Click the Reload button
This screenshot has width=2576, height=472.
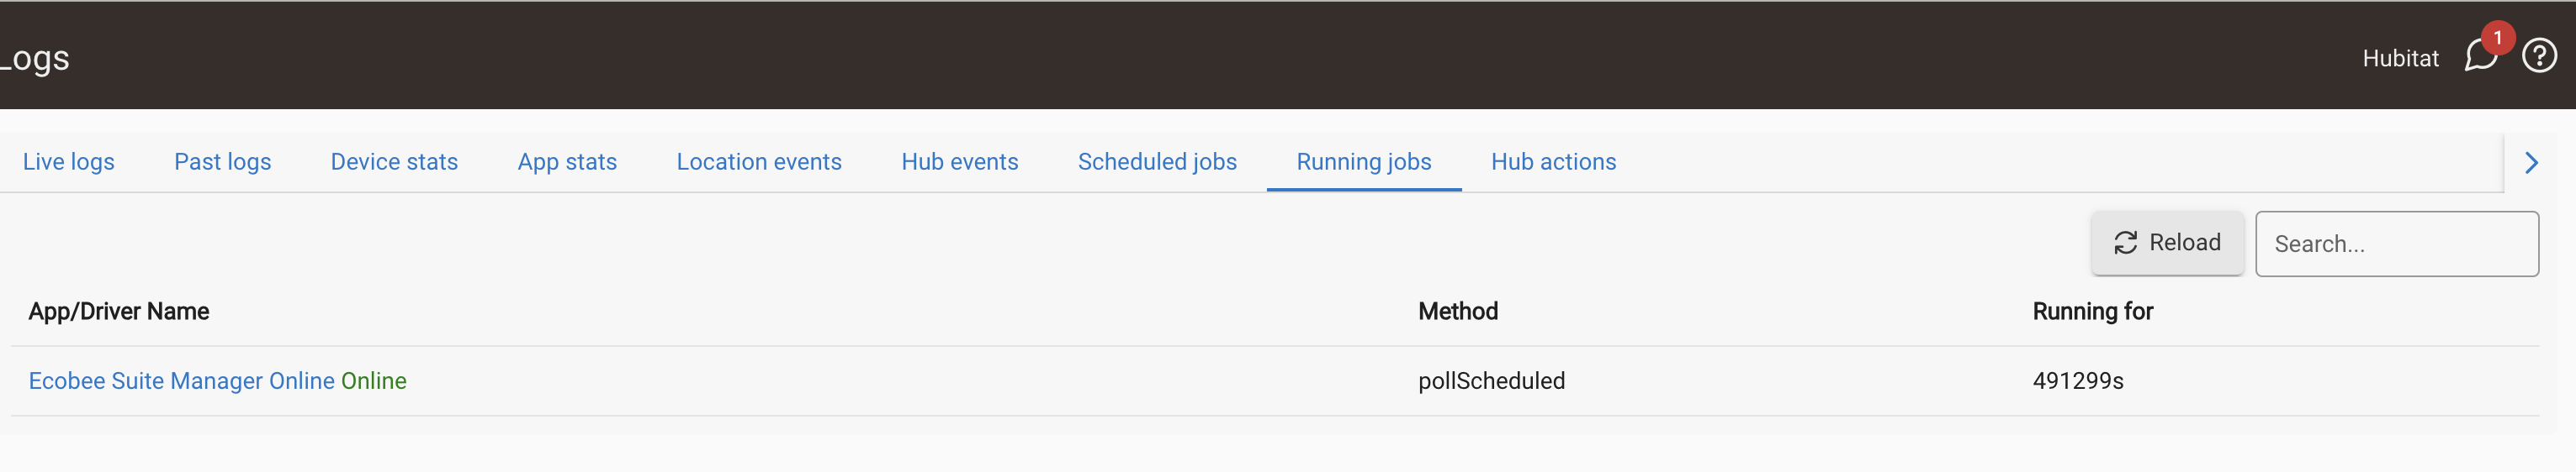click(2167, 243)
